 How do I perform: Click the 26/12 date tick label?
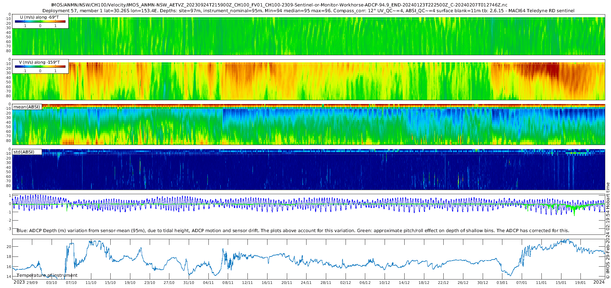coord(463,283)
